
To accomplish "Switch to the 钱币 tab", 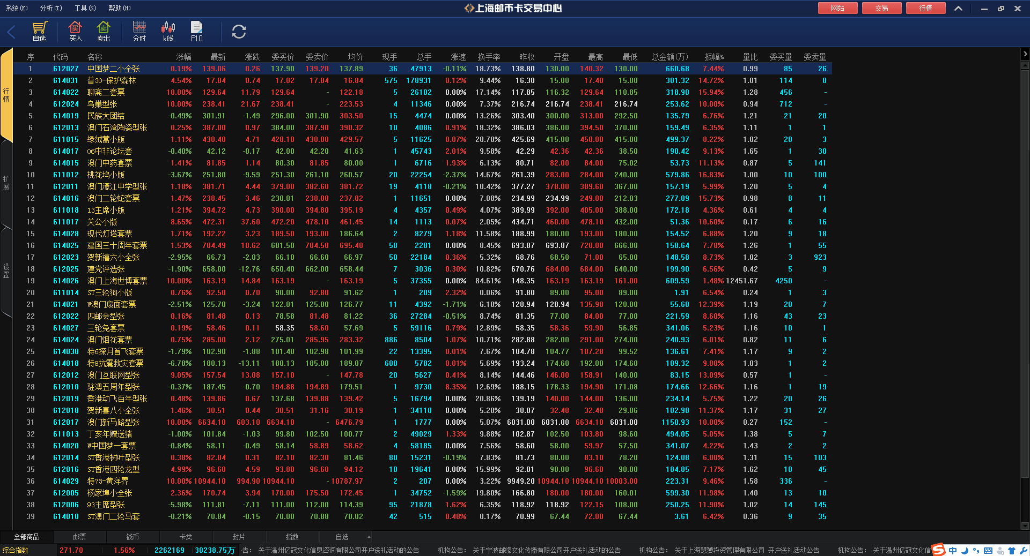I will [133, 537].
